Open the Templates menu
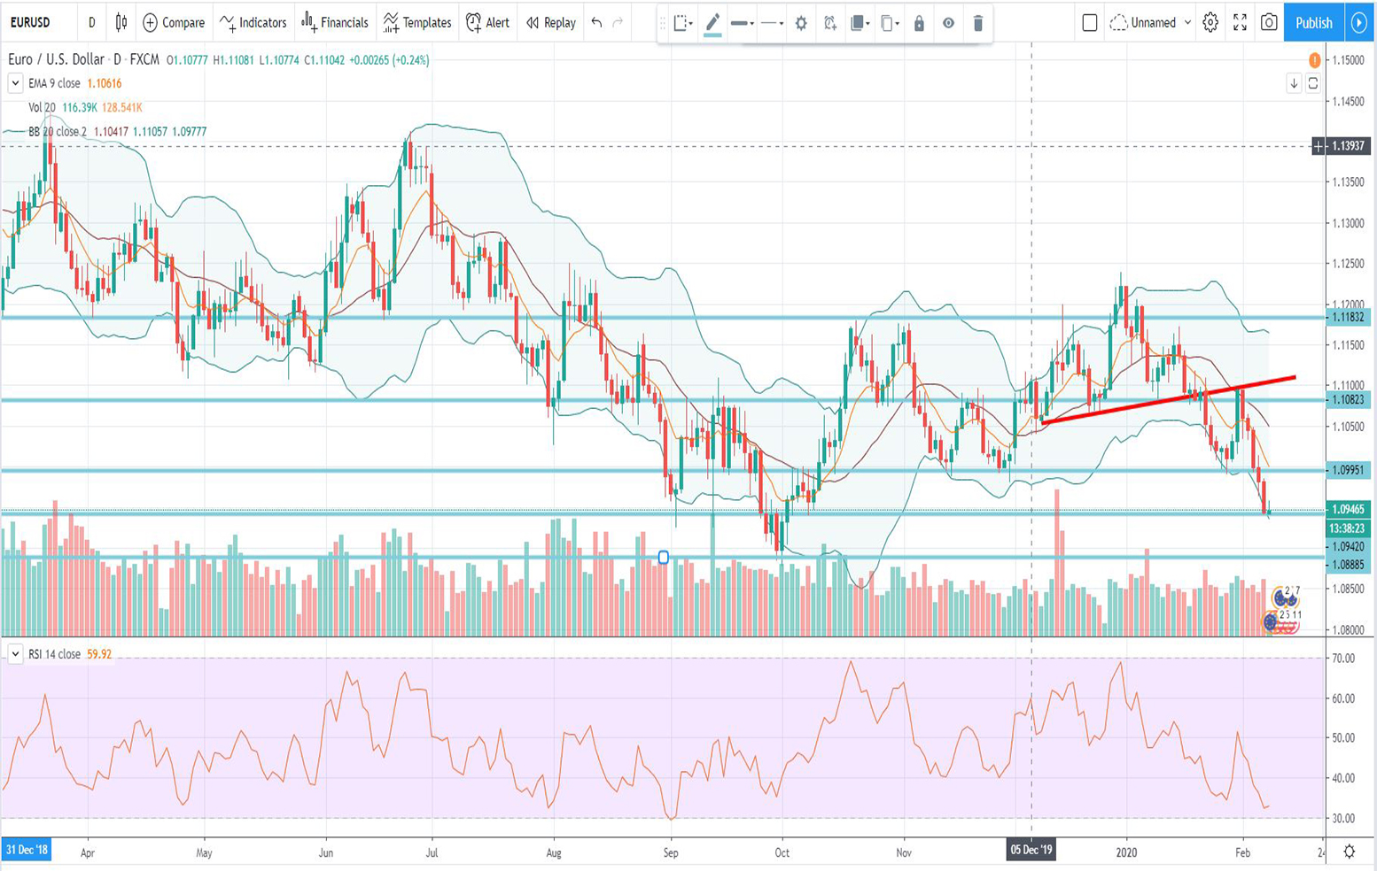1377x871 pixels. pyautogui.click(x=417, y=23)
